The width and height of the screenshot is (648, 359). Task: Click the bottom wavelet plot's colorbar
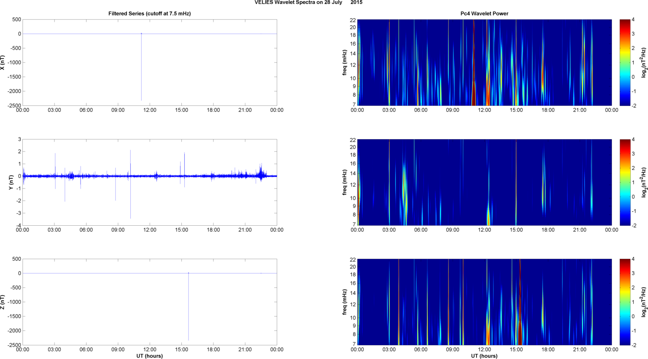[x=625, y=302]
